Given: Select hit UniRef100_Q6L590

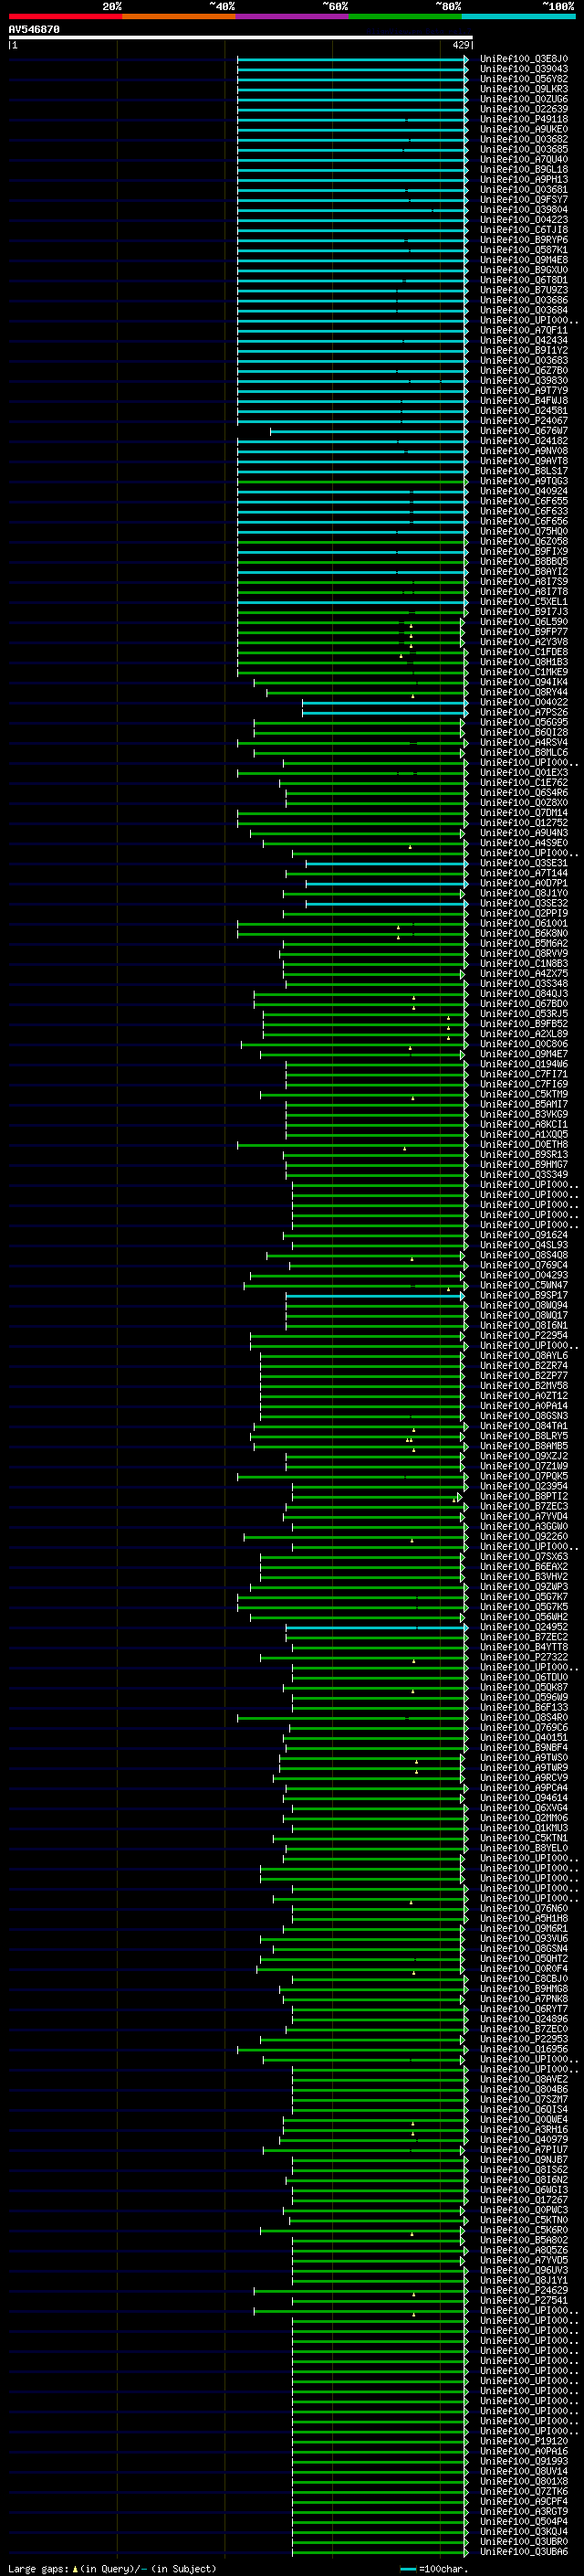Looking at the screenshot, I should (523, 622).
